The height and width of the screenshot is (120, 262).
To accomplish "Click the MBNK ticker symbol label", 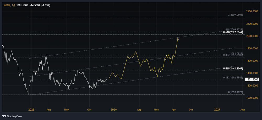I will click(x=7, y=5).
